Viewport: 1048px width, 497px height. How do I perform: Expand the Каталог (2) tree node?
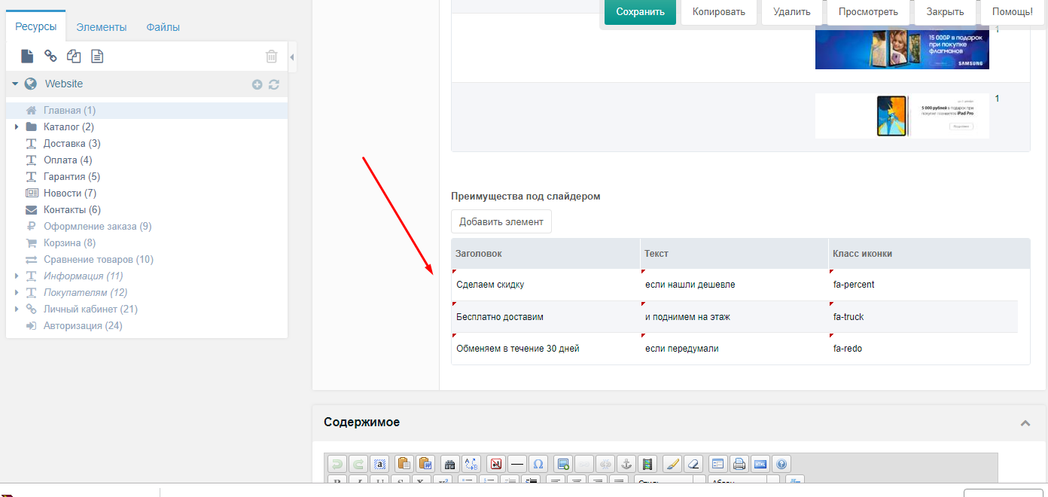pos(17,127)
